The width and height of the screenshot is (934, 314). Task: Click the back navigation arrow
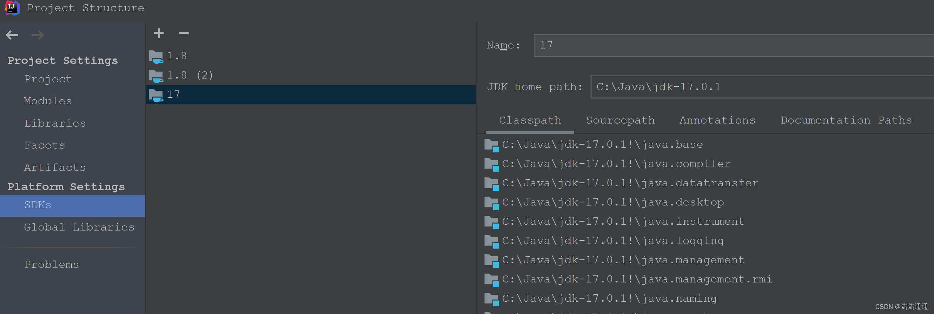click(x=12, y=35)
